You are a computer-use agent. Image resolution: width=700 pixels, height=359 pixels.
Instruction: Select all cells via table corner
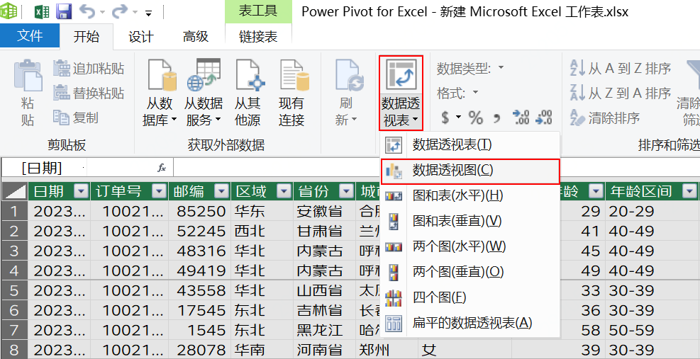coord(14,192)
